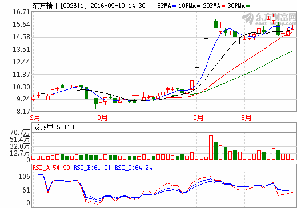Click the 15.64 price axis label

tap(21, 25)
